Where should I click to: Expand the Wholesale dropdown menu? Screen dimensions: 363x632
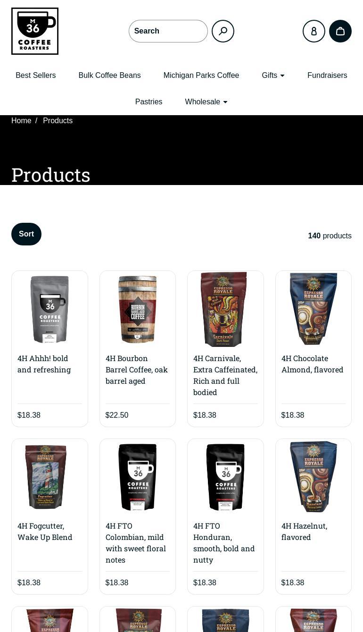point(206,102)
